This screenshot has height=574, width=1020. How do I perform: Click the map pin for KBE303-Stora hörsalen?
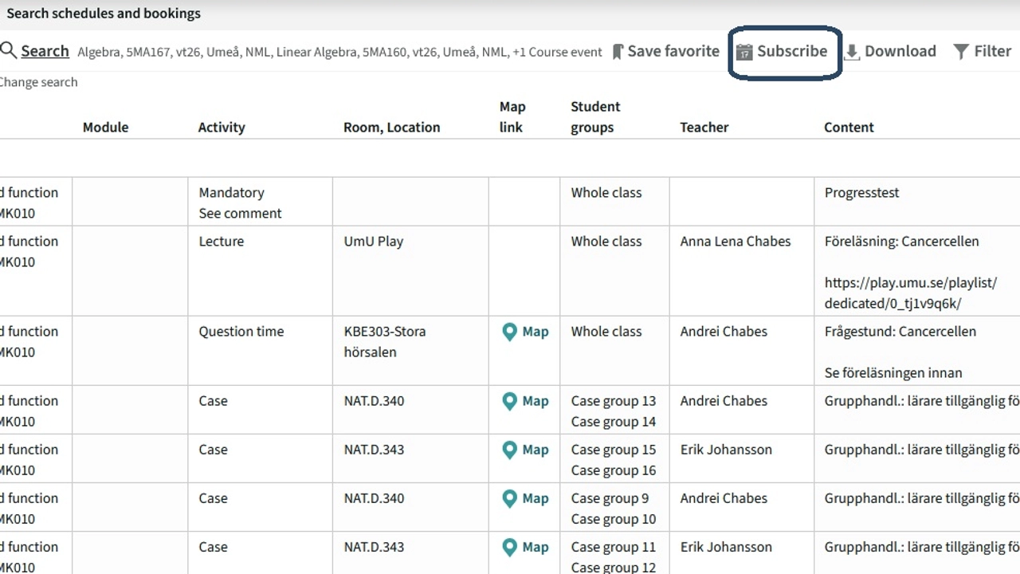[510, 332]
